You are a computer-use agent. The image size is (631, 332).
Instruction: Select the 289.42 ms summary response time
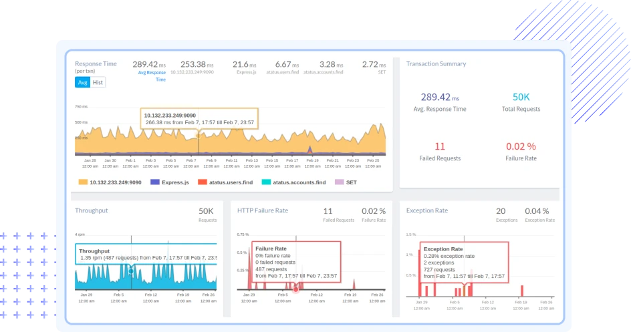440,98
